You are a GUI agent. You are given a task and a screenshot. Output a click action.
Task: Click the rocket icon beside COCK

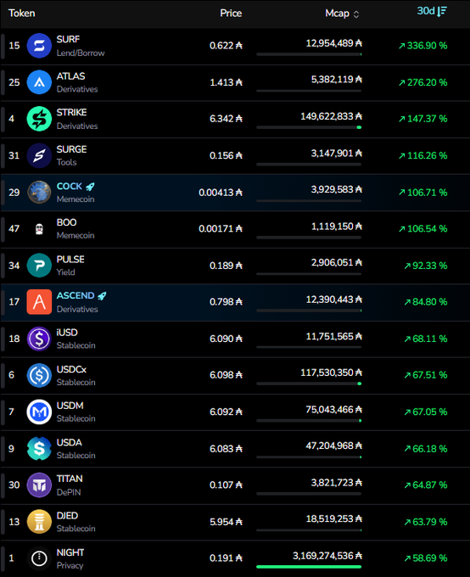[x=90, y=187]
